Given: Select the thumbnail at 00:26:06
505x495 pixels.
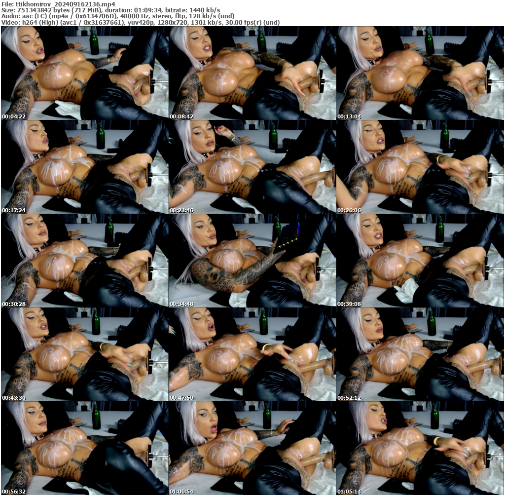Looking at the screenshot, I should click(x=420, y=167).
